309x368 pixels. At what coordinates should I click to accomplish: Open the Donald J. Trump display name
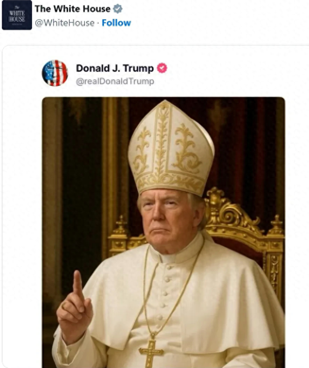[115, 68]
